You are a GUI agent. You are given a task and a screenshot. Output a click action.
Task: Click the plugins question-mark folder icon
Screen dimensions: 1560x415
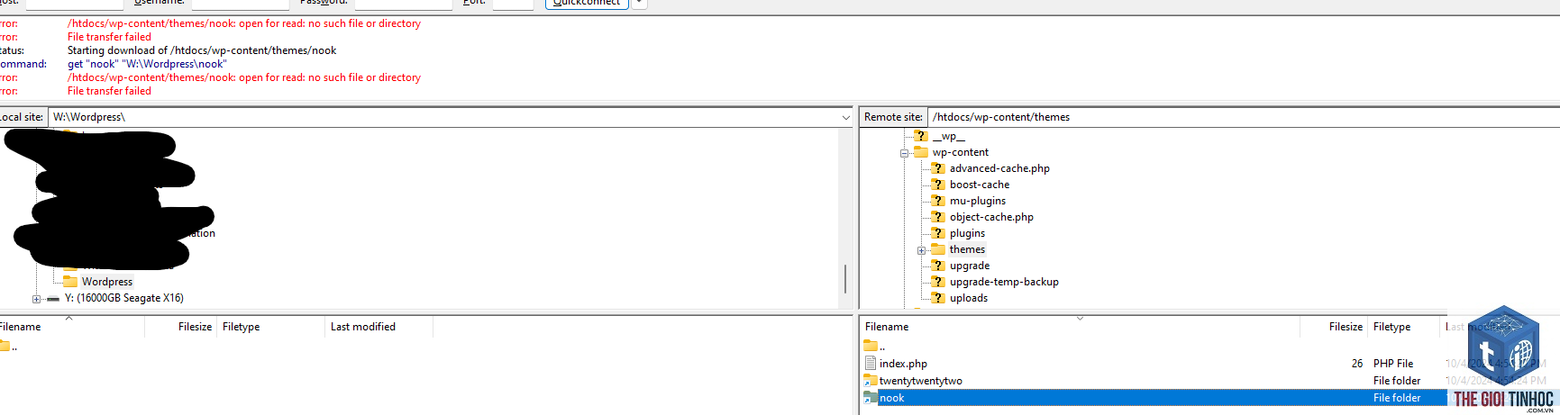pos(937,233)
